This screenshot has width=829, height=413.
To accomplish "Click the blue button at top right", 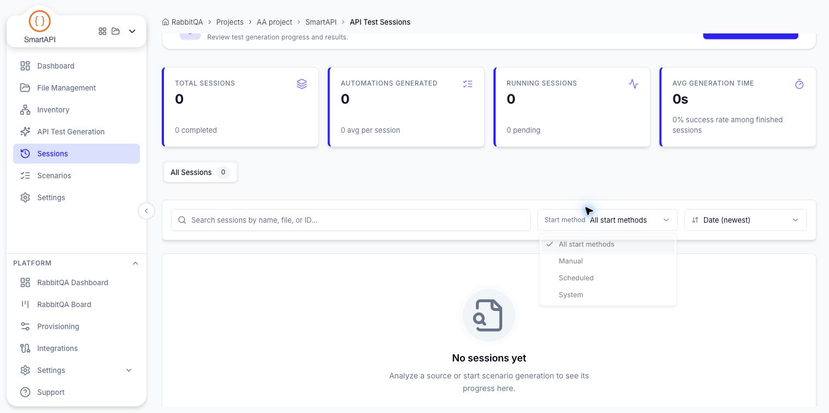I will pyautogui.click(x=751, y=36).
